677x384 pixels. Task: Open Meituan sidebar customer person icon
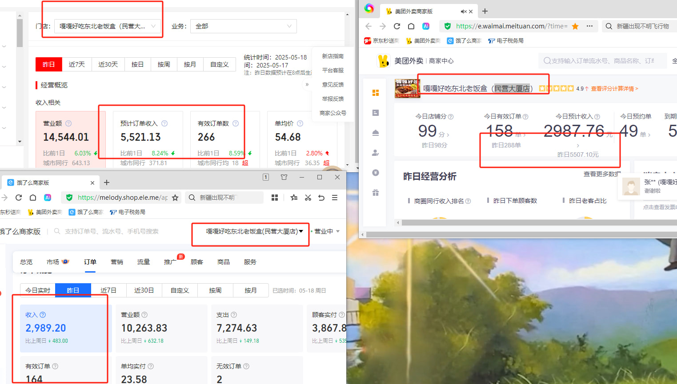click(376, 153)
